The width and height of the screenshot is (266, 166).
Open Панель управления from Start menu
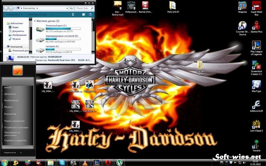14,121
